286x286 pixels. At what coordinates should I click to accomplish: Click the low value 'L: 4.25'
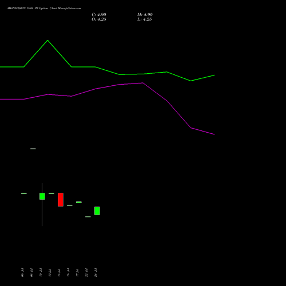(x=145, y=19)
